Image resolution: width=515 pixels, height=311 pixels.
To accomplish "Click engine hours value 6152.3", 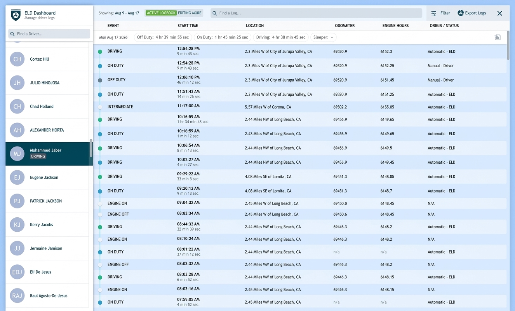I will coord(386,51).
